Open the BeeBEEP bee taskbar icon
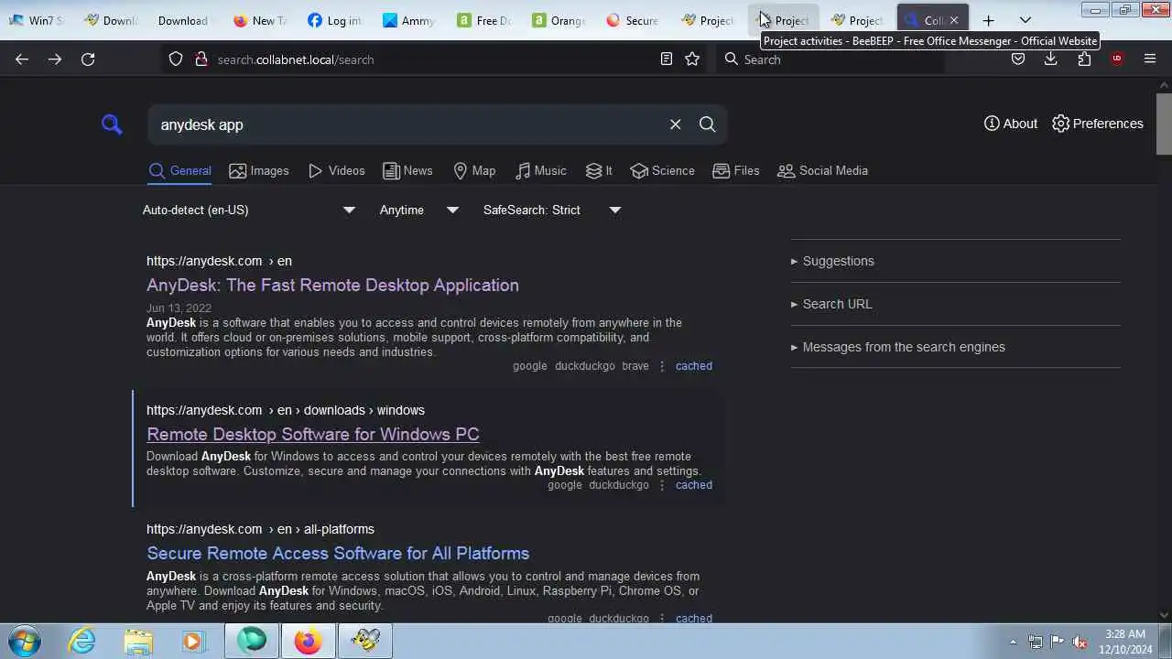The height and width of the screenshot is (659, 1172). (364, 641)
